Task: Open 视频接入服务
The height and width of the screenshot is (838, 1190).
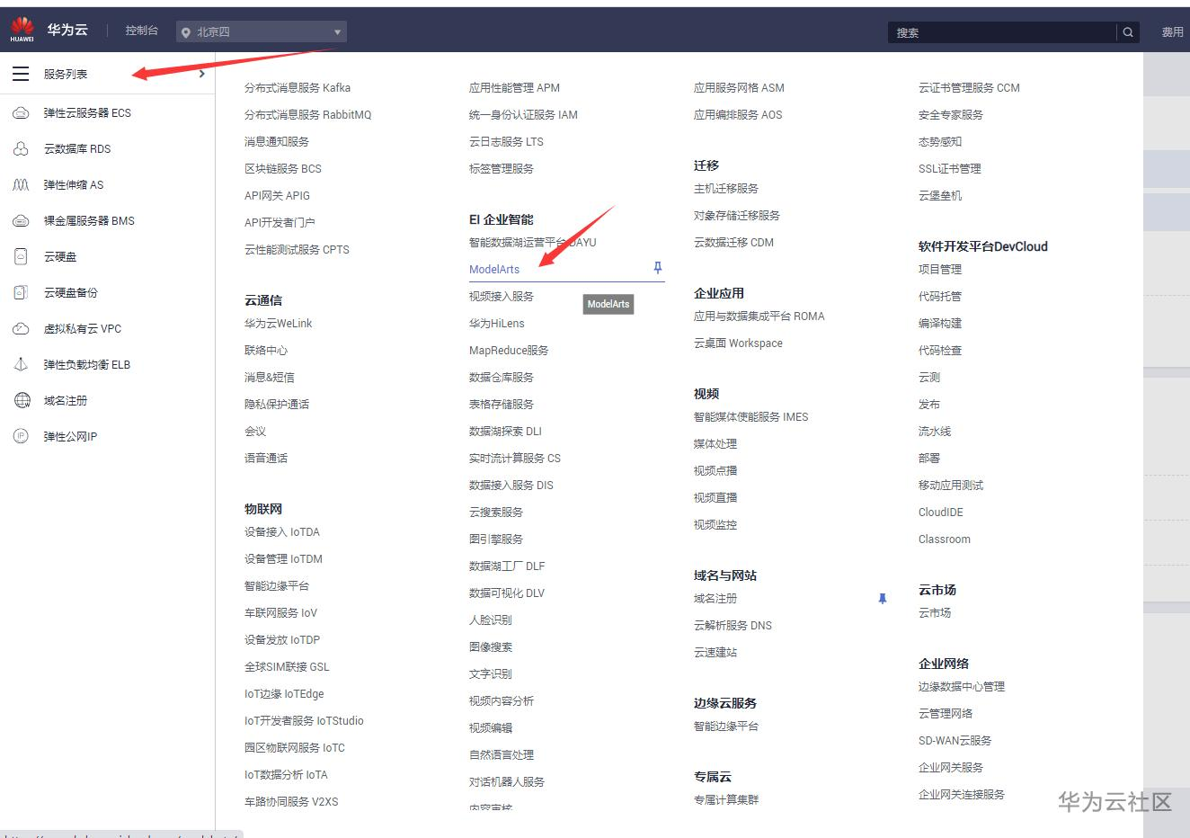Action: click(x=502, y=296)
